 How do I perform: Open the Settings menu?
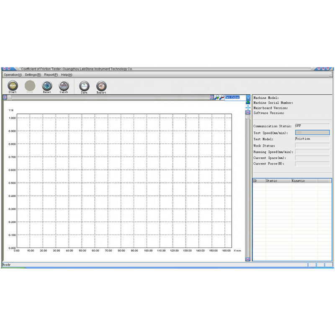tap(33, 75)
